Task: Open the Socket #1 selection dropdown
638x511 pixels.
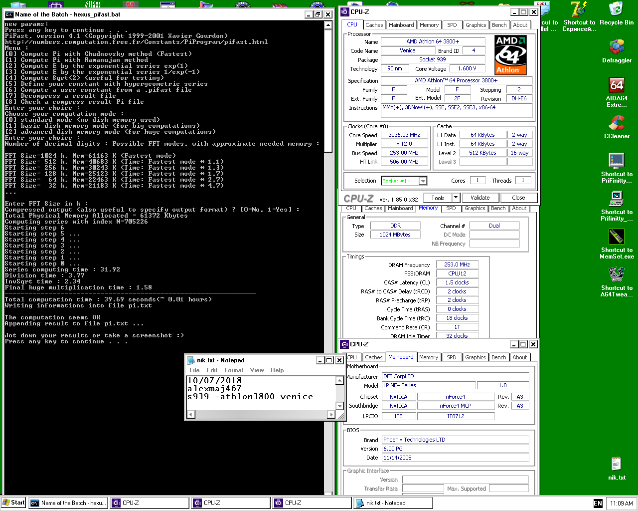Action: click(423, 181)
